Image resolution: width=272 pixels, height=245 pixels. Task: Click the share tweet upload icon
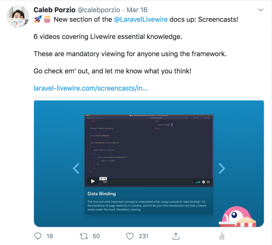point(176,236)
